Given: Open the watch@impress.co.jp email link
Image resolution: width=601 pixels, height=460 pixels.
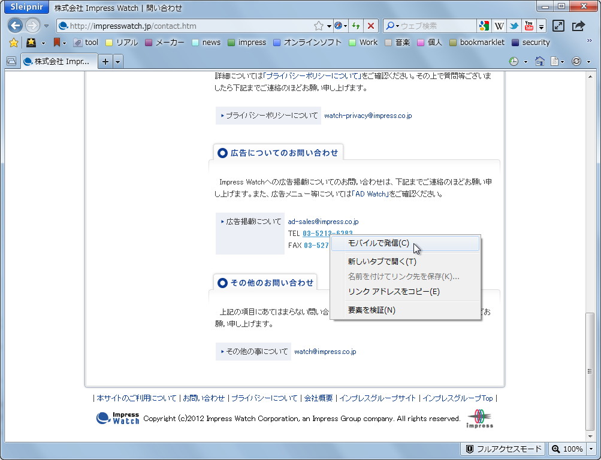Looking at the screenshot, I should tap(325, 352).
